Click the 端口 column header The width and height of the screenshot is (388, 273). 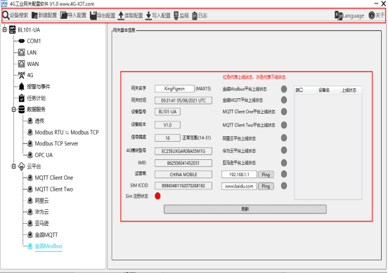coord(306,90)
